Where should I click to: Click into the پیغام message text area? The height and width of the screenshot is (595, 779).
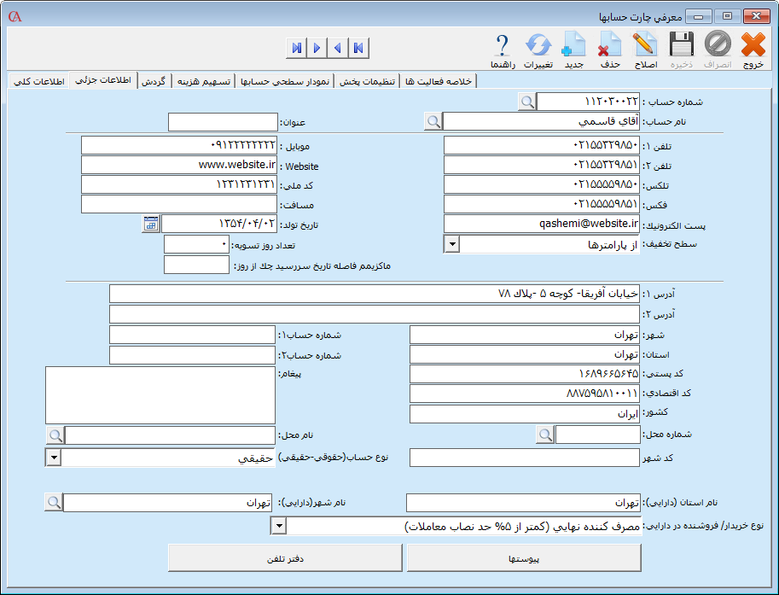click(x=160, y=394)
